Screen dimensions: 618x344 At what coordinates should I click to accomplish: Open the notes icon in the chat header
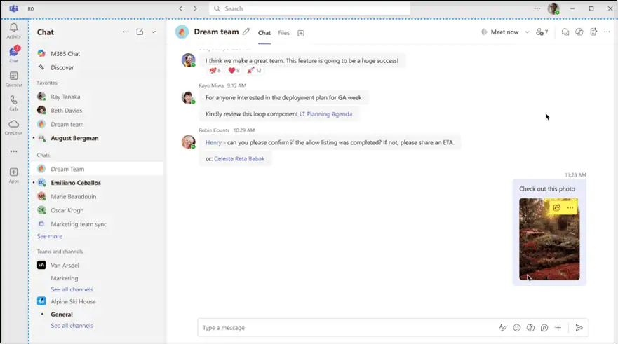click(x=593, y=32)
